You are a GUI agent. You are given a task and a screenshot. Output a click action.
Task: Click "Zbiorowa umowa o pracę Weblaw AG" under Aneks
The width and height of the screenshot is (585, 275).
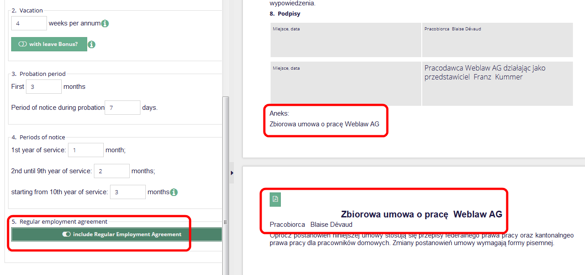(x=324, y=124)
